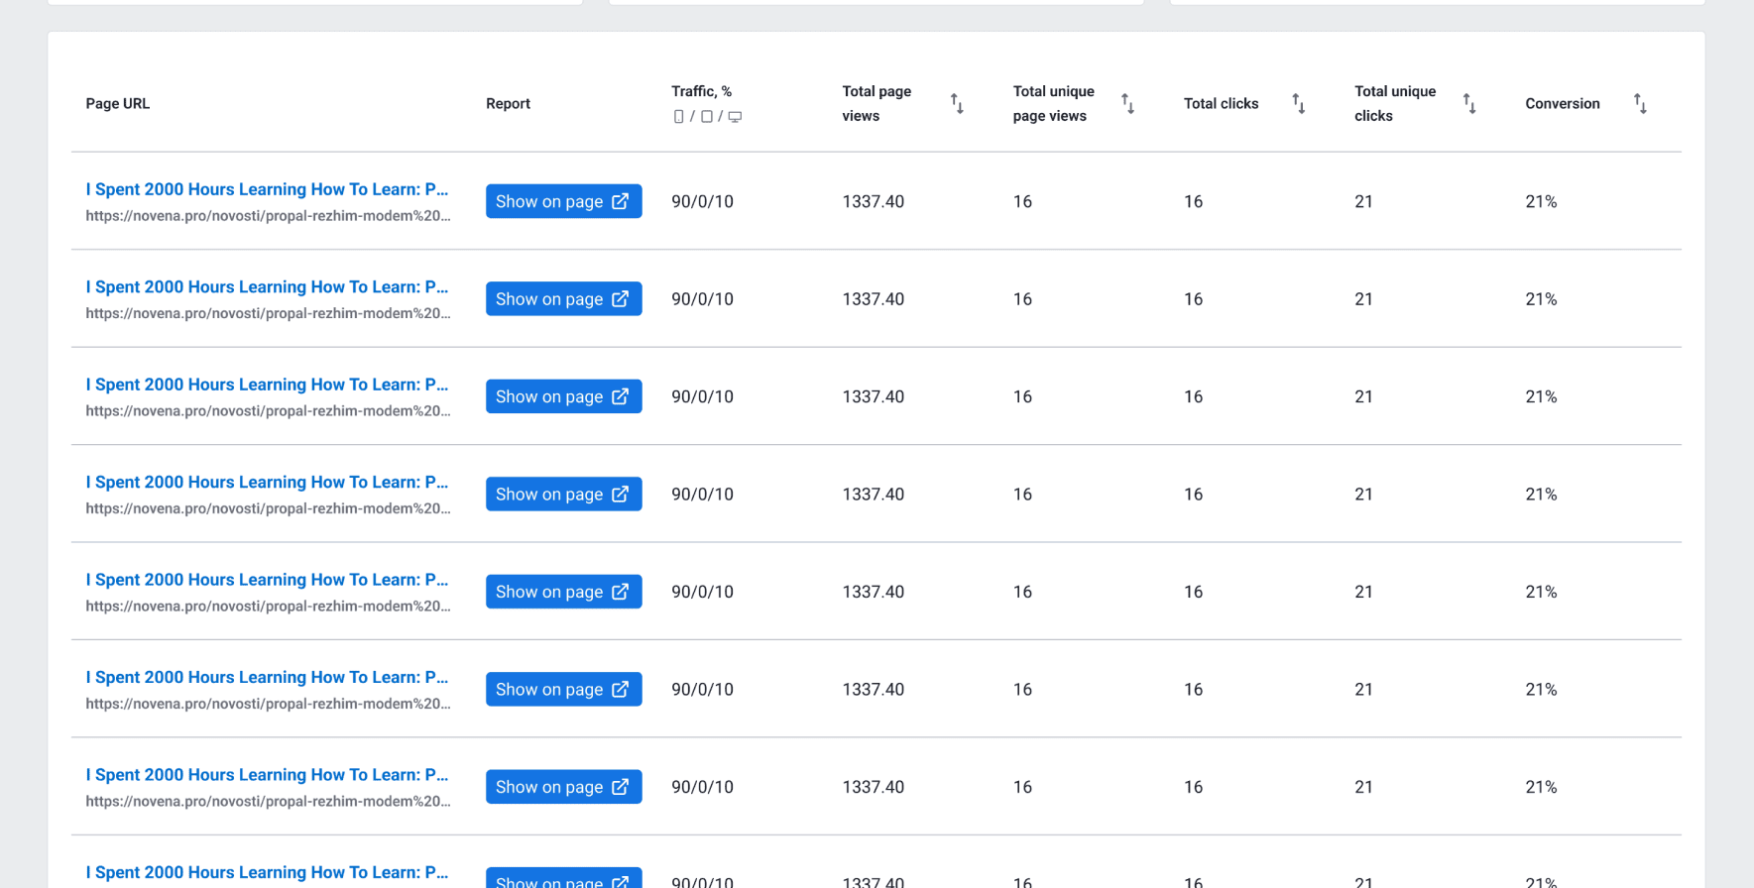Image resolution: width=1754 pixels, height=888 pixels.
Task: Open fourth row article title link
Action: click(x=267, y=483)
